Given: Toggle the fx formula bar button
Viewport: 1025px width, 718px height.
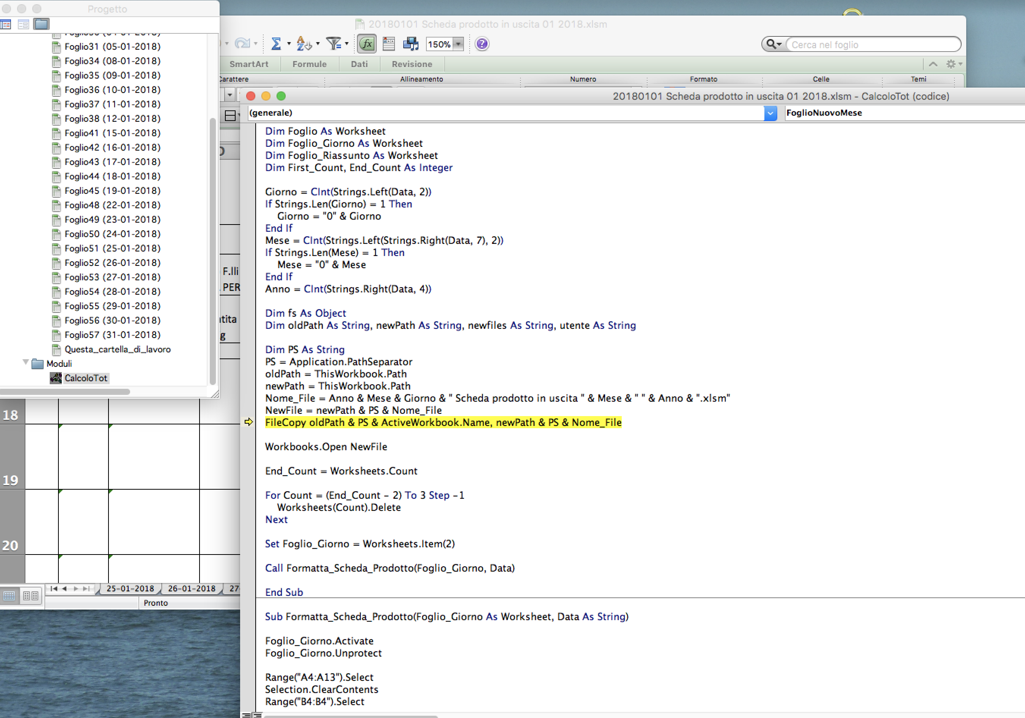Looking at the screenshot, I should click(366, 44).
